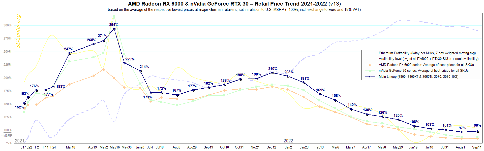484x151 pixels.
Task: Click the May16 x-axis date label
Action: click(x=115, y=147)
